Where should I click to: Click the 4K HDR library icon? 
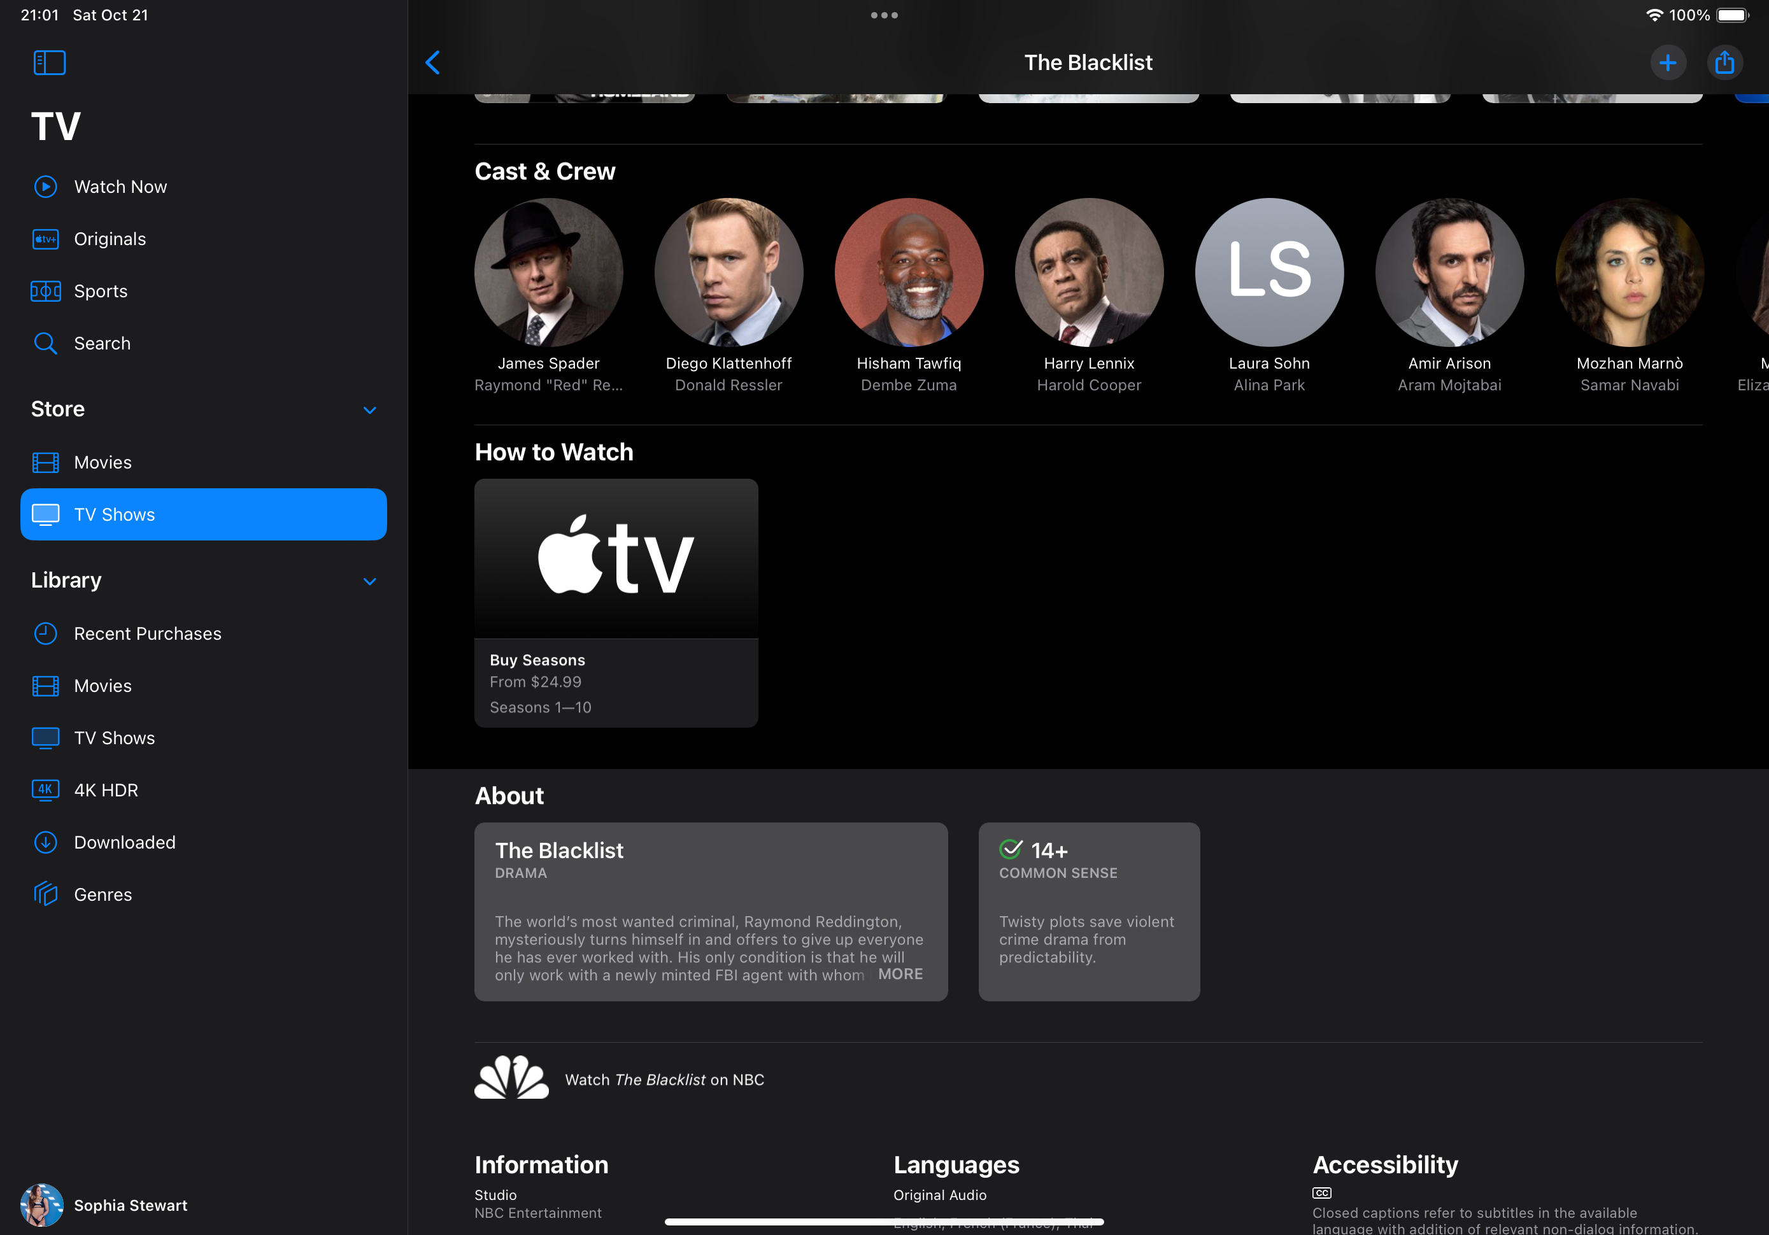(x=46, y=789)
